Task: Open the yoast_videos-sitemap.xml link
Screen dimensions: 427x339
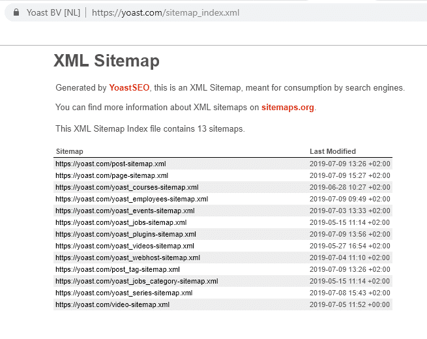Action: coord(125,246)
